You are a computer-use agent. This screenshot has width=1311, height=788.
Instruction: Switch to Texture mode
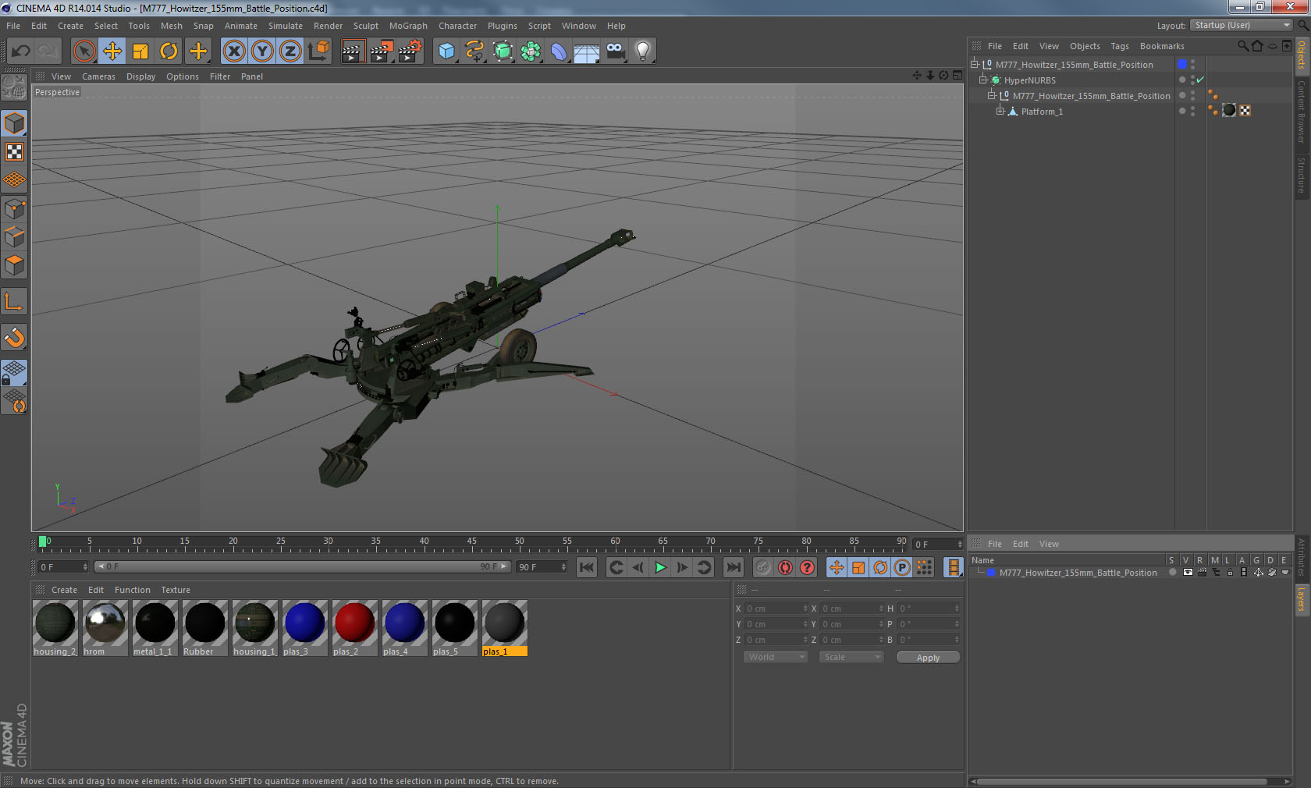14,151
